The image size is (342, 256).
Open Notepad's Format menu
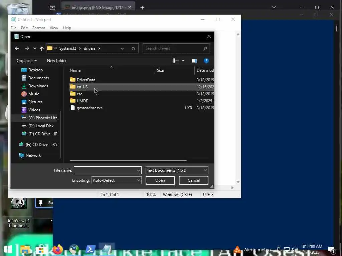(x=39, y=28)
